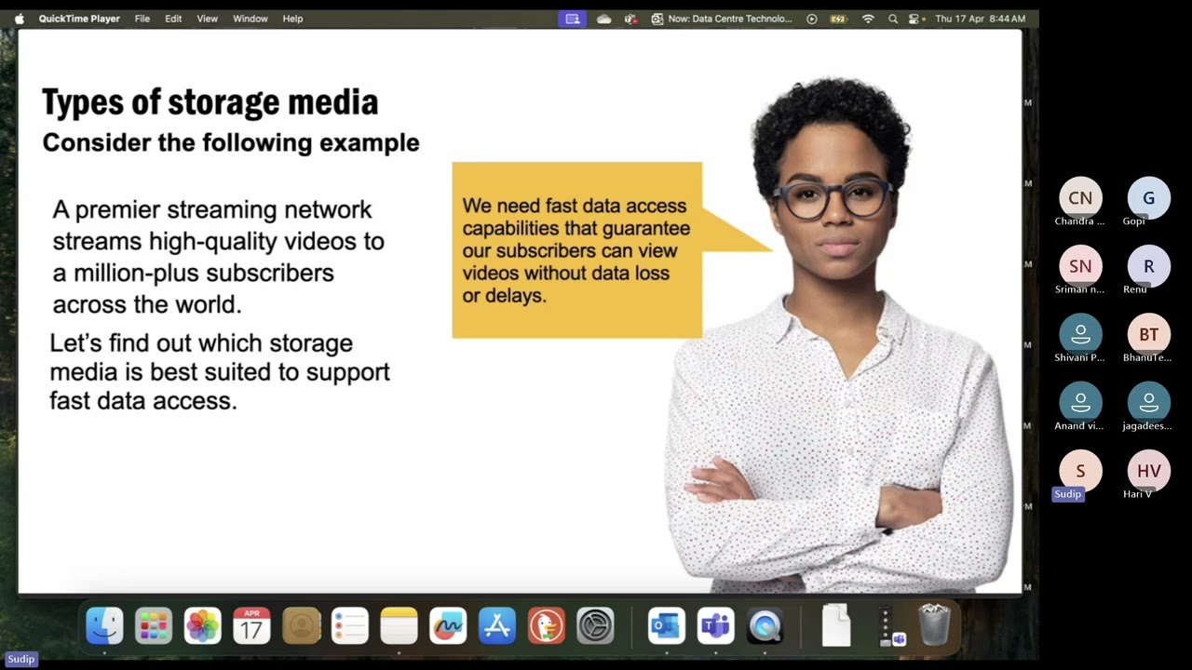
Task: Select participant jagadees avatar
Action: coord(1148,403)
